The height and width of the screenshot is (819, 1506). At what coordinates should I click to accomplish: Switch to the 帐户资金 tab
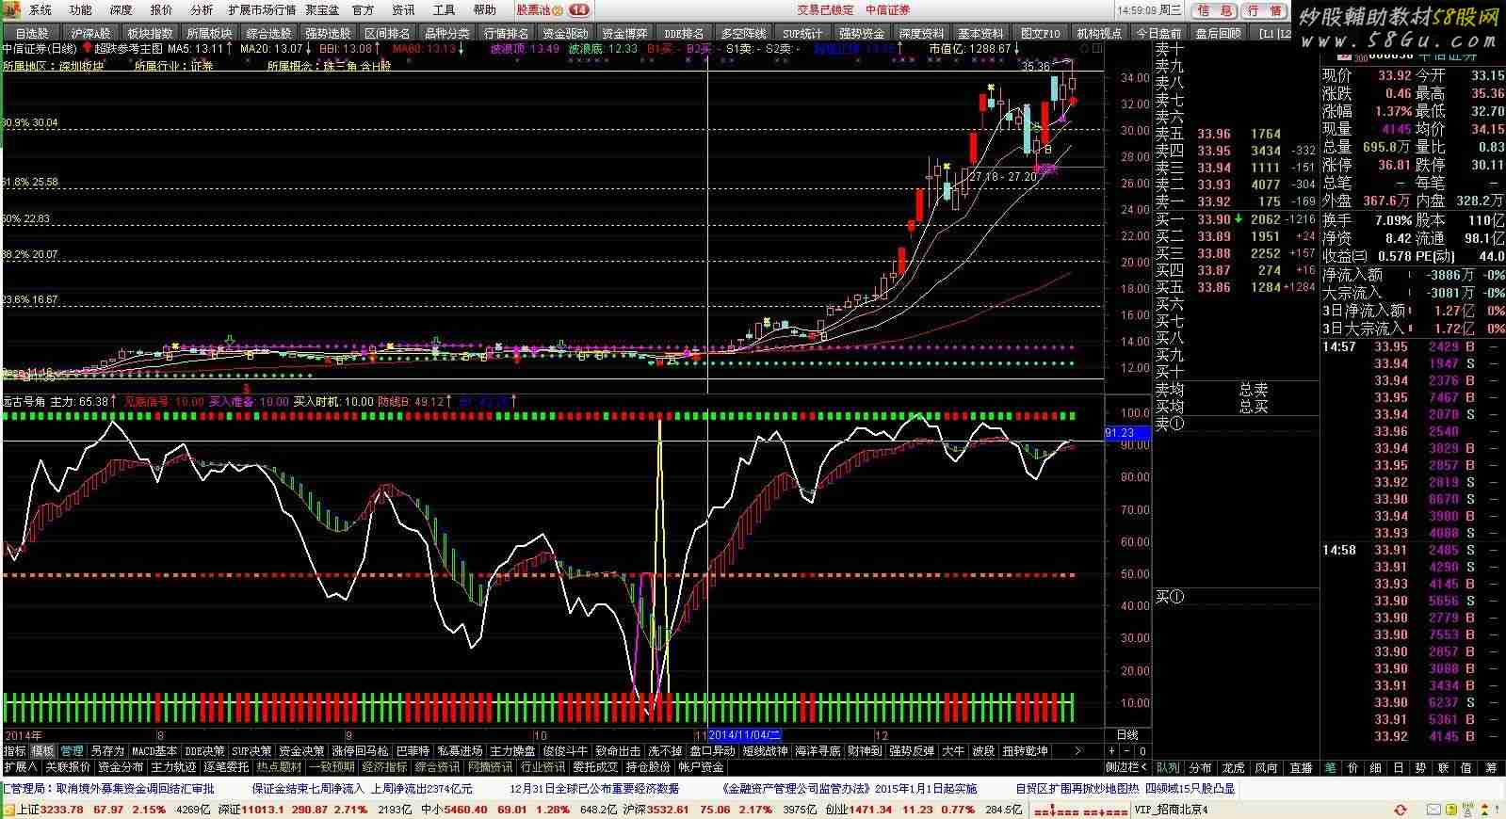(702, 767)
